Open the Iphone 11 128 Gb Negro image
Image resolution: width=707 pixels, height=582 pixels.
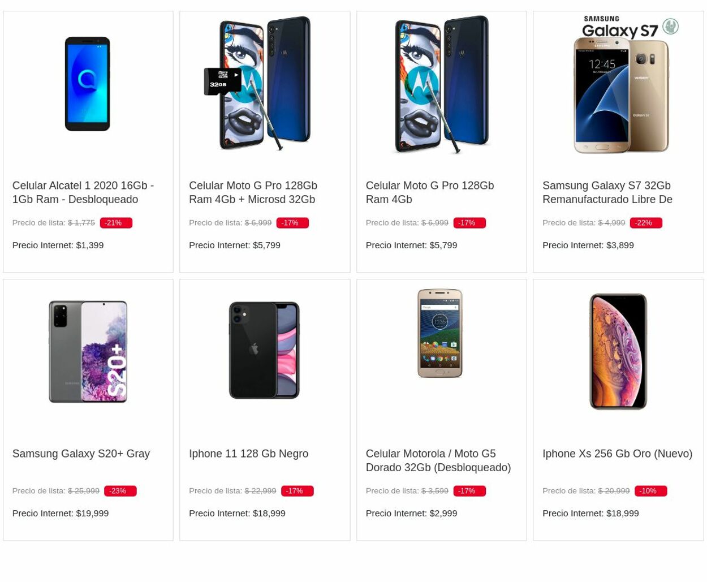click(x=264, y=350)
